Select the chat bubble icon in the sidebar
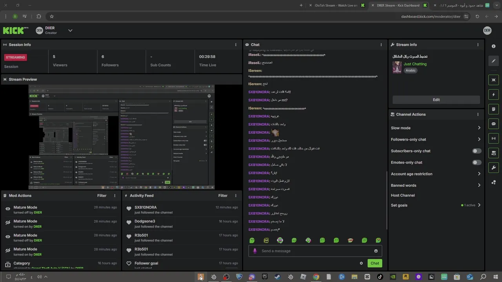Viewport: 502px width, 282px height. (493, 124)
